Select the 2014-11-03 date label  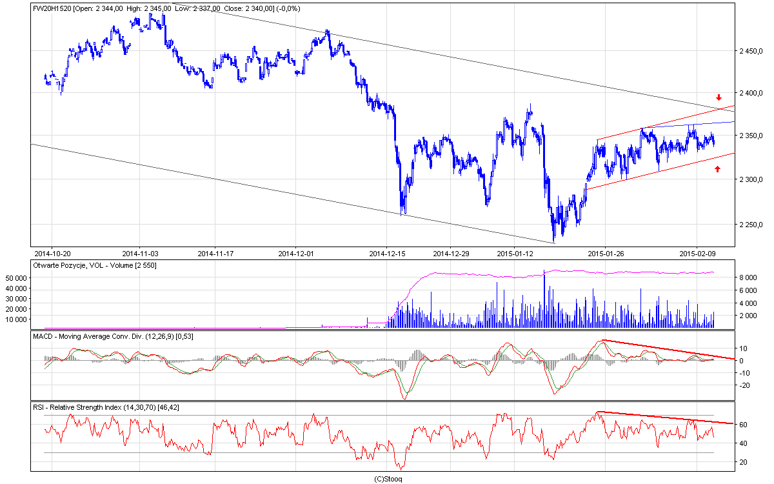pos(140,253)
